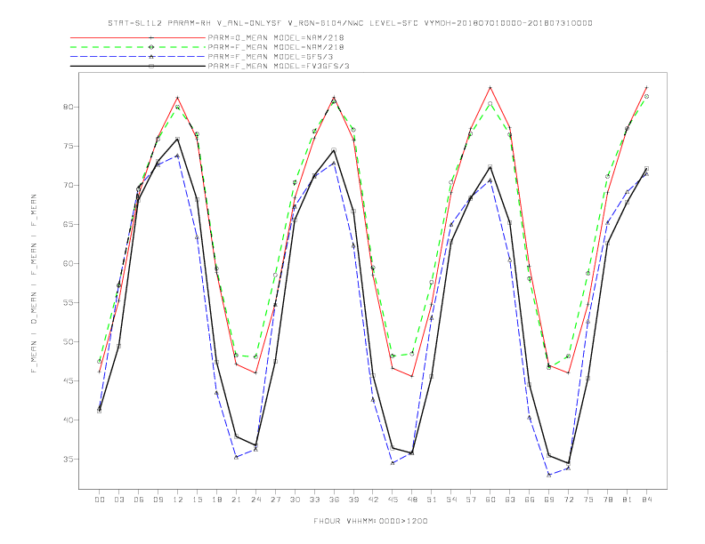Click y-axis tick label 40
The image size is (705, 544).
point(68,420)
